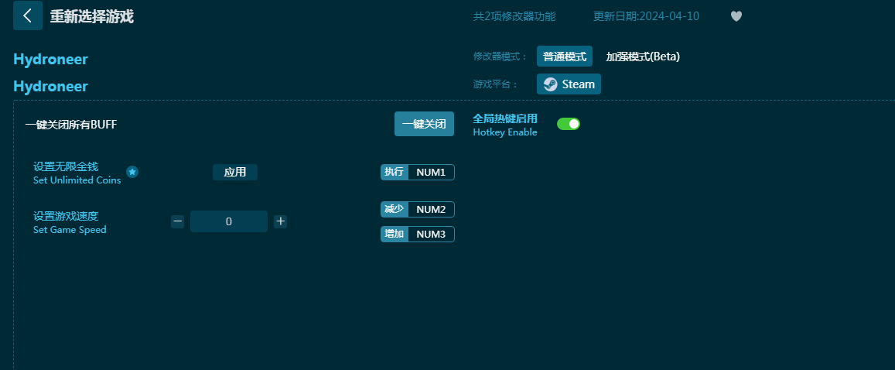Click the 设置无限金钱 label
This screenshot has height=370, width=895.
click(66, 166)
